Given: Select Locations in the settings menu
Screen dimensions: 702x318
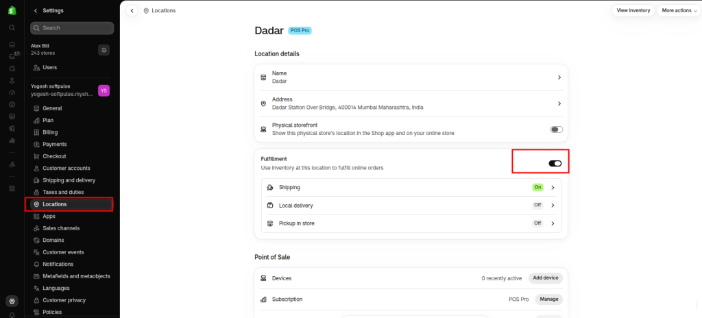Looking at the screenshot, I should click(x=71, y=204).
